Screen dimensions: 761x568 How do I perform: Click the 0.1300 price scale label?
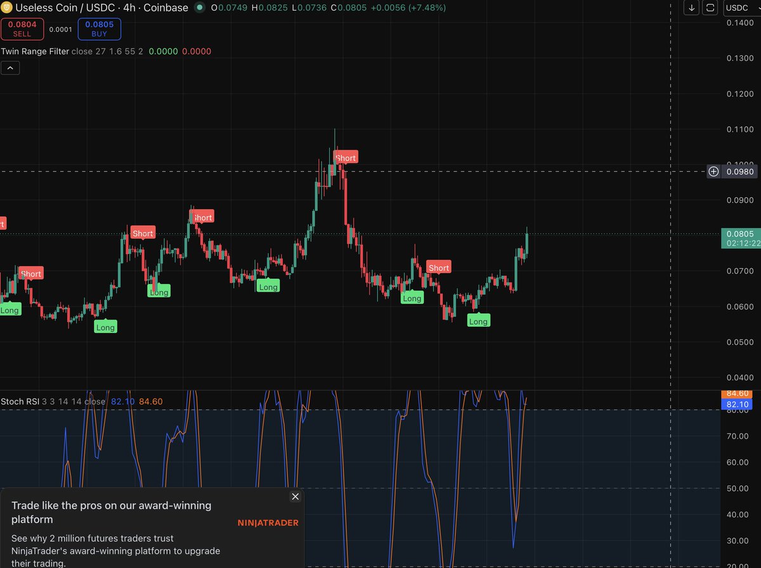[740, 58]
